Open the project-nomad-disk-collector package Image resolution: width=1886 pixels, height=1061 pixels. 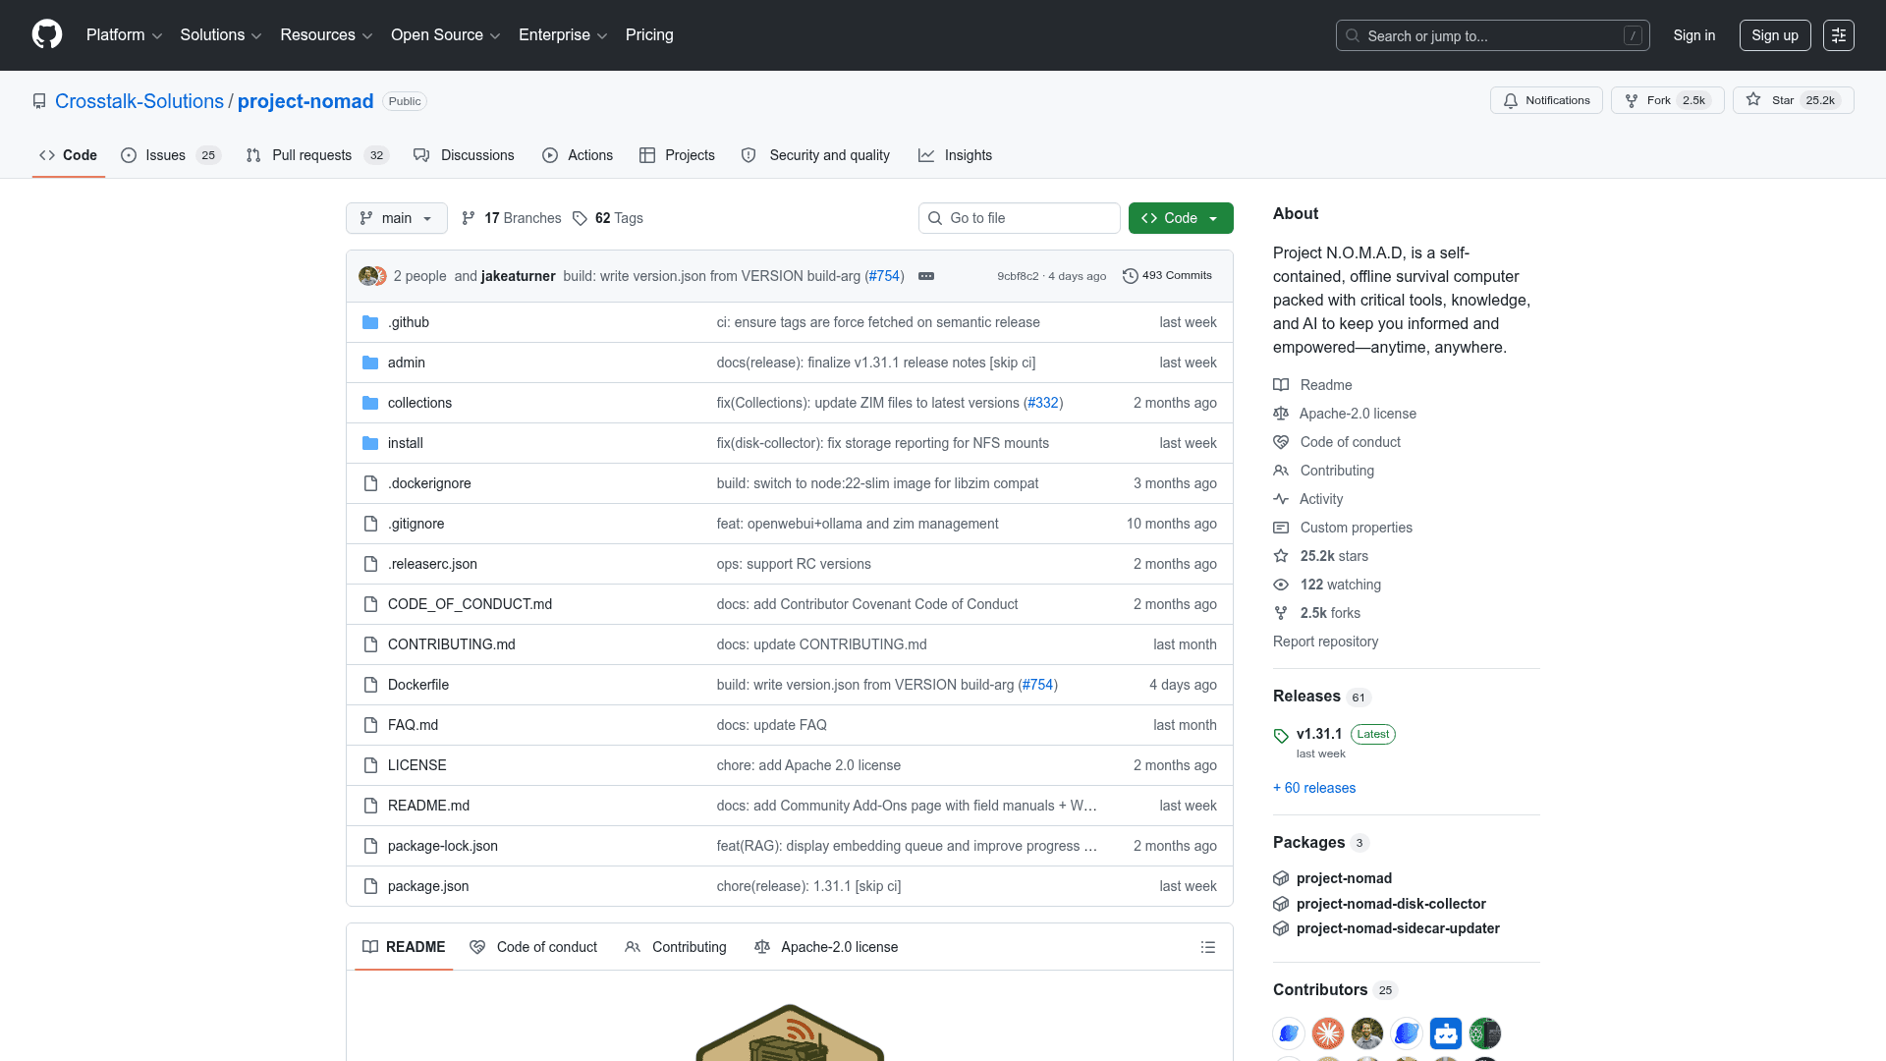pyautogui.click(x=1391, y=904)
